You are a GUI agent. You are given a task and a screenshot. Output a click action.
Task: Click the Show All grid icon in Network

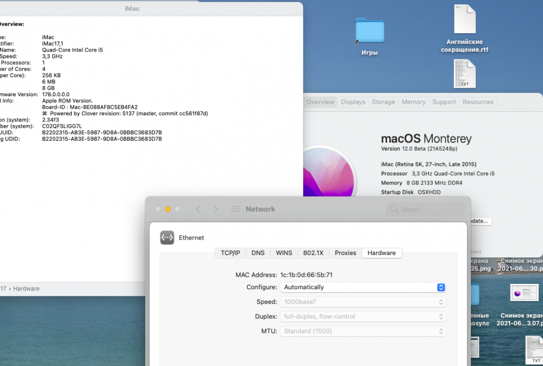point(236,209)
